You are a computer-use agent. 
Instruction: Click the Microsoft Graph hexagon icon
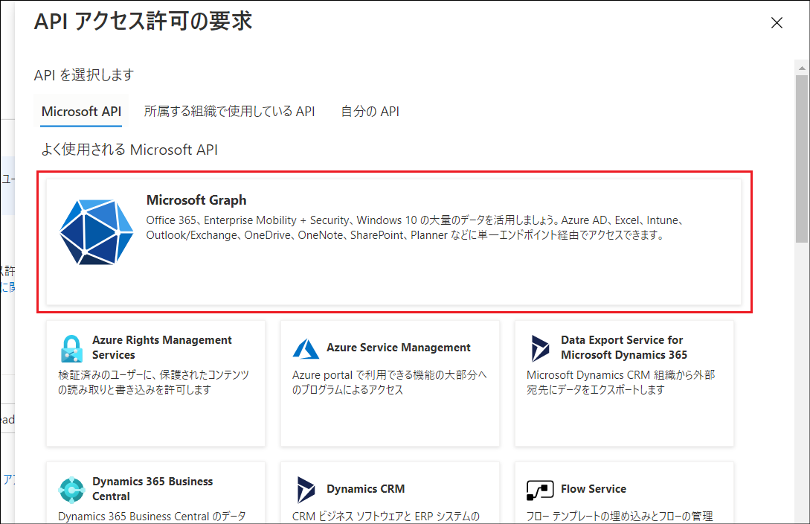96,231
